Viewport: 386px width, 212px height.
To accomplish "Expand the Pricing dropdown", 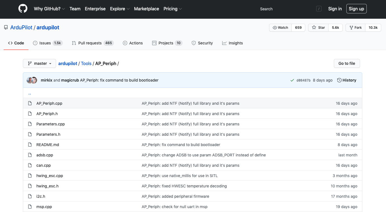I will [x=173, y=9].
